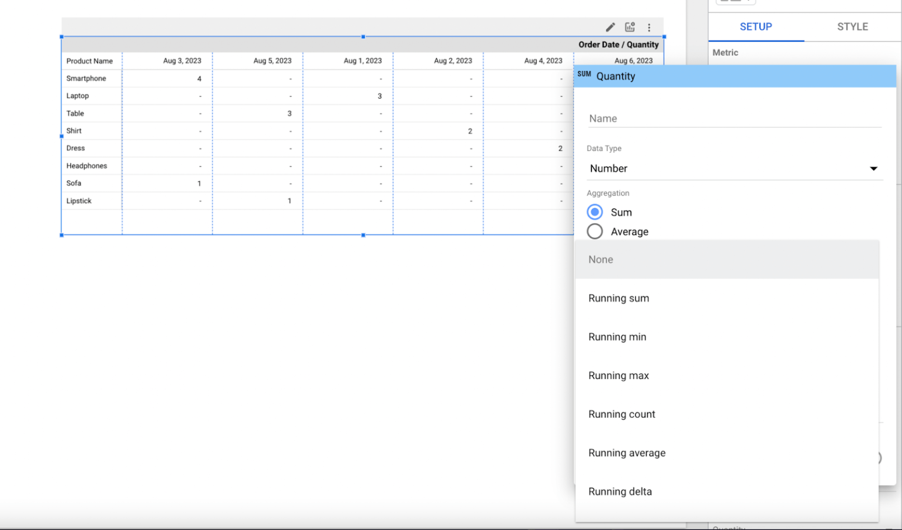Select the Running min option

coord(617,337)
